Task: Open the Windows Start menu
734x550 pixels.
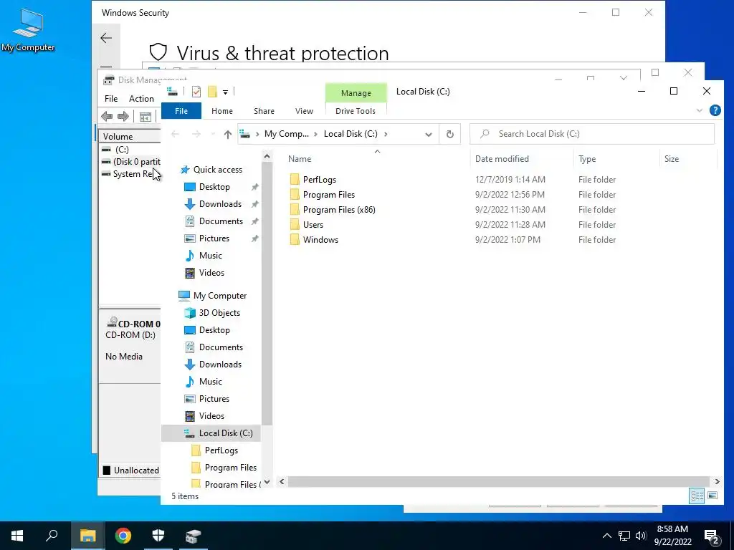Action: pos(17,536)
